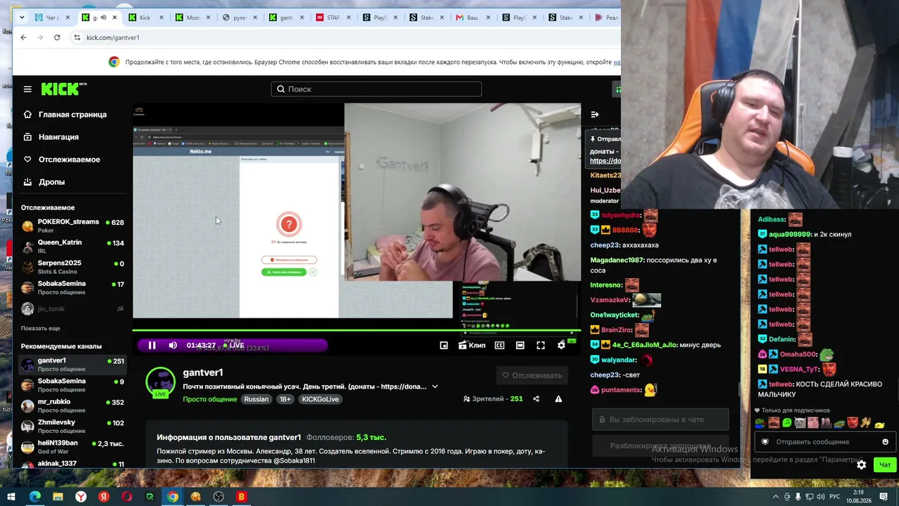Open the Serpens2025 followed channel
This screenshot has height=506, width=899.
72,266
